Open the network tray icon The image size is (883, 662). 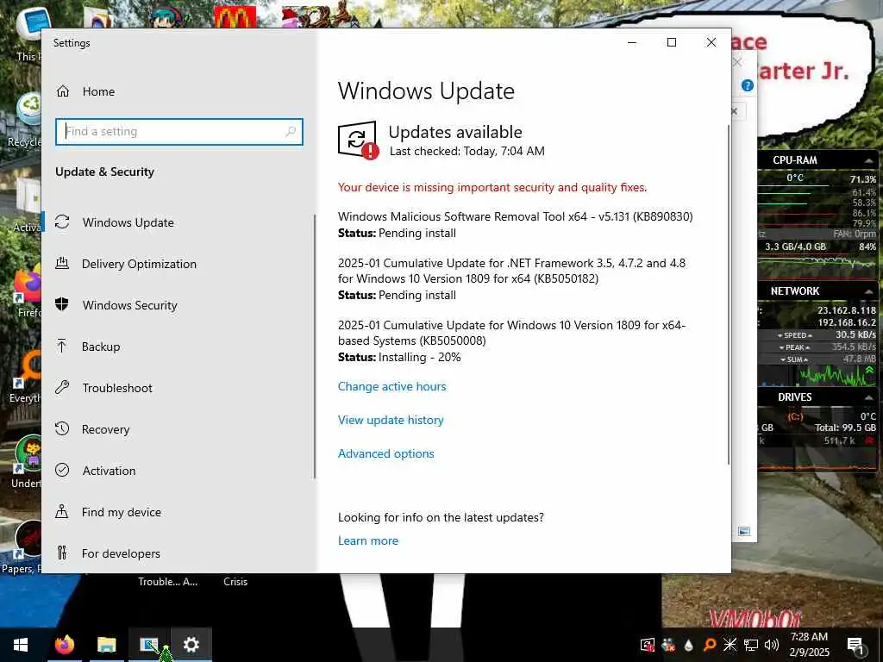[x=751, y=645]
